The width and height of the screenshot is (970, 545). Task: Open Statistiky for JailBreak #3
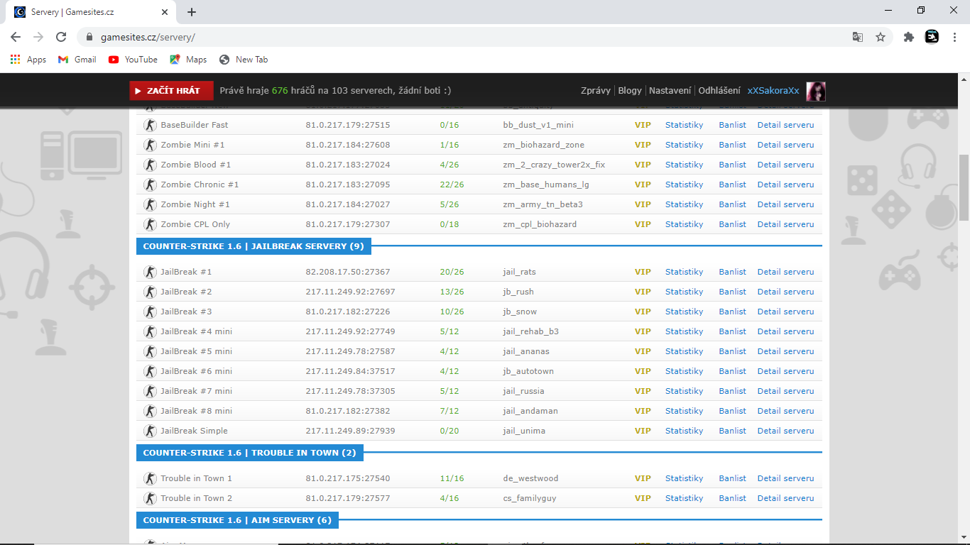pos(684,312)
